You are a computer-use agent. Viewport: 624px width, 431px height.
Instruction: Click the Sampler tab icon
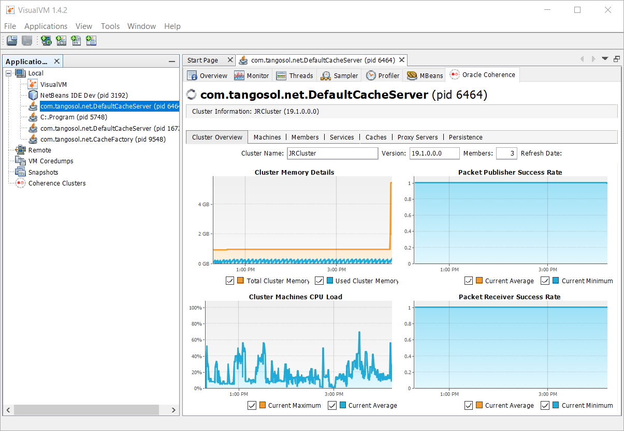point(326,75)
